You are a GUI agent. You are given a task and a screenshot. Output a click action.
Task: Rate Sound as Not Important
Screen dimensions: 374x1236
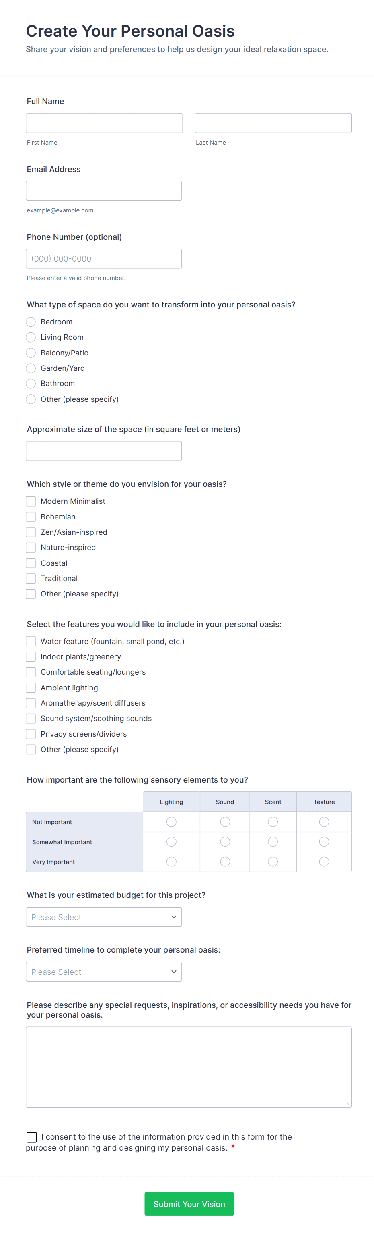pos(224,821)
